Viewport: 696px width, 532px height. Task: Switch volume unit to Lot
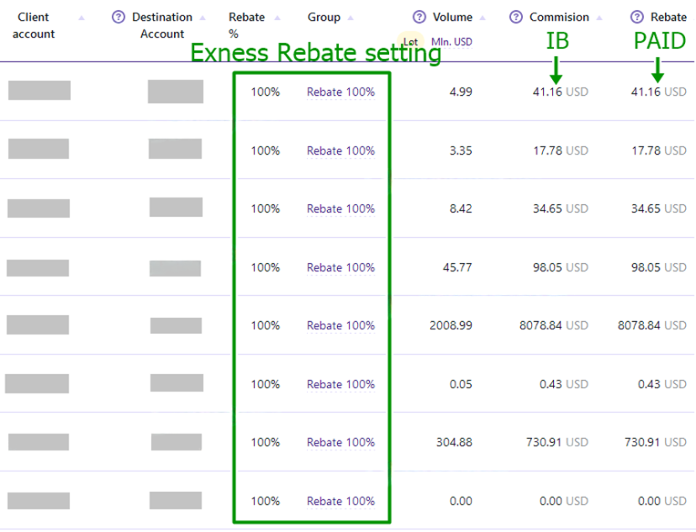click(410, 42)
